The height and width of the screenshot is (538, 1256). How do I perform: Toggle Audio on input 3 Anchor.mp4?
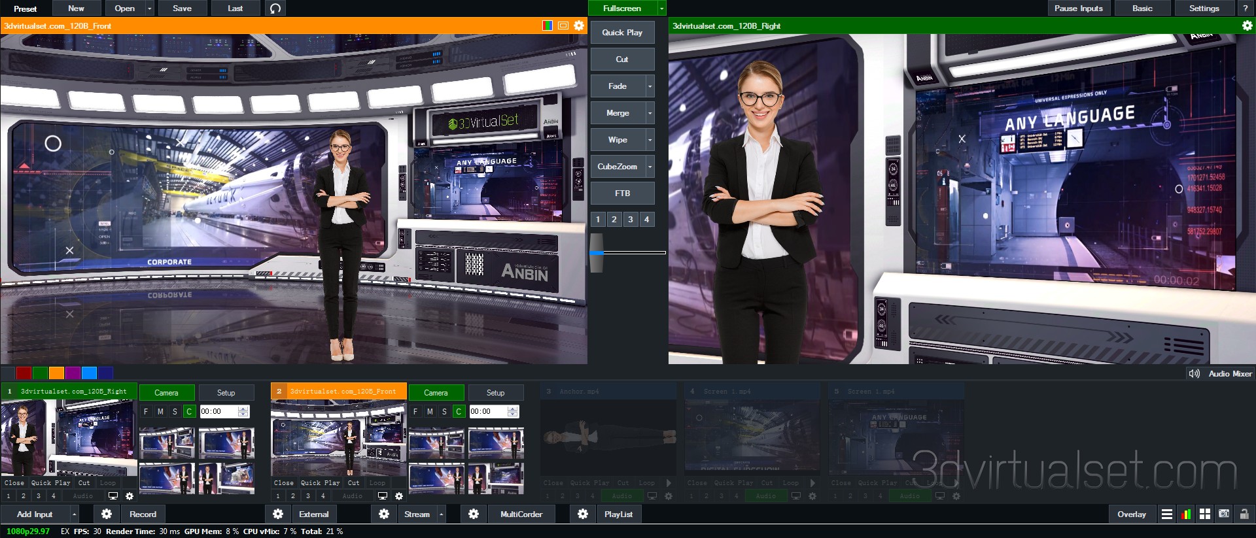[621, 496]
